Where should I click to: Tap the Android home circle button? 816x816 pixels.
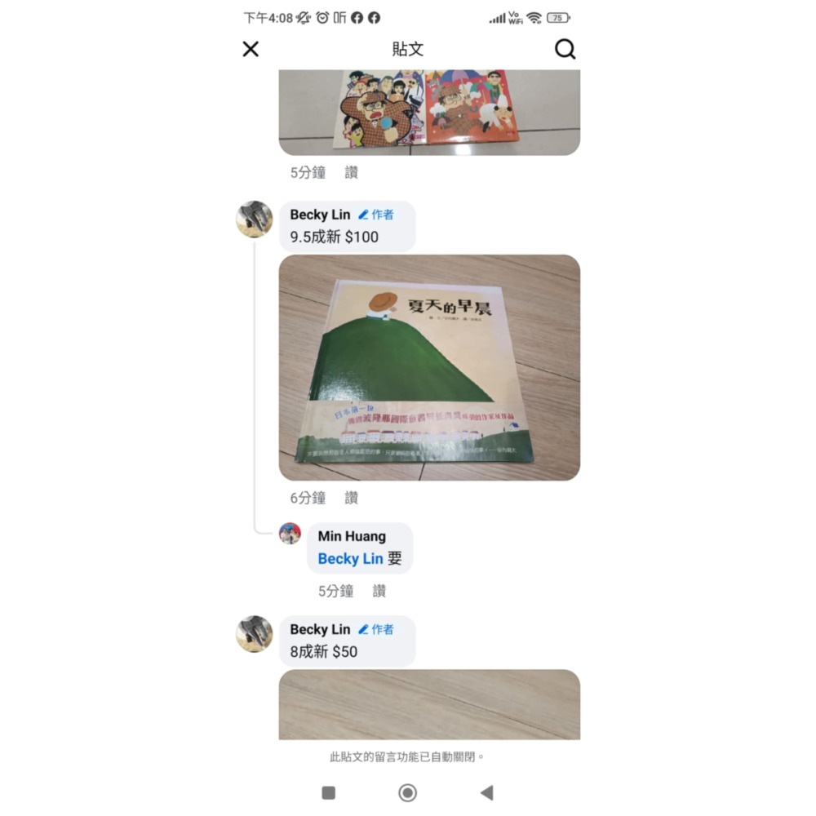[x=407, y=792]
